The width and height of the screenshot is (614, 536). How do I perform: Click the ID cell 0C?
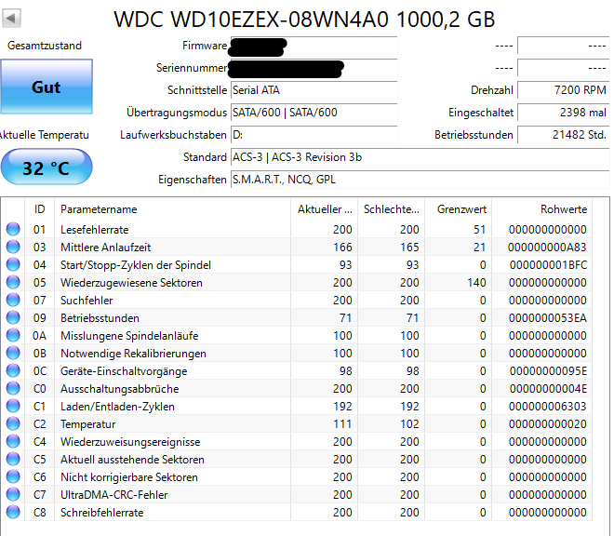coord(40,371)
